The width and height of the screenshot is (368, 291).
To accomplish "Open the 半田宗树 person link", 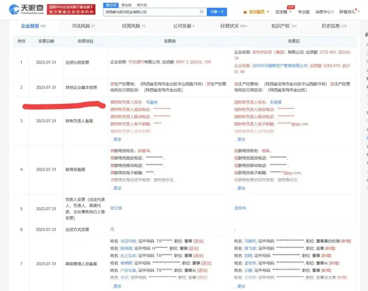I will pos(128,241).
